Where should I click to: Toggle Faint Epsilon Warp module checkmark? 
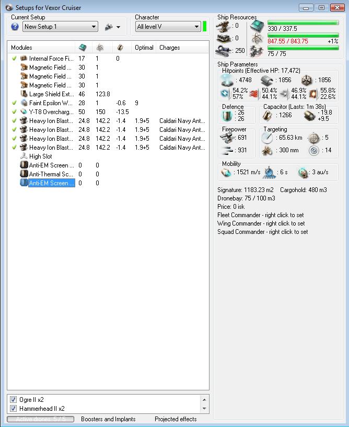tap(15, 103)
